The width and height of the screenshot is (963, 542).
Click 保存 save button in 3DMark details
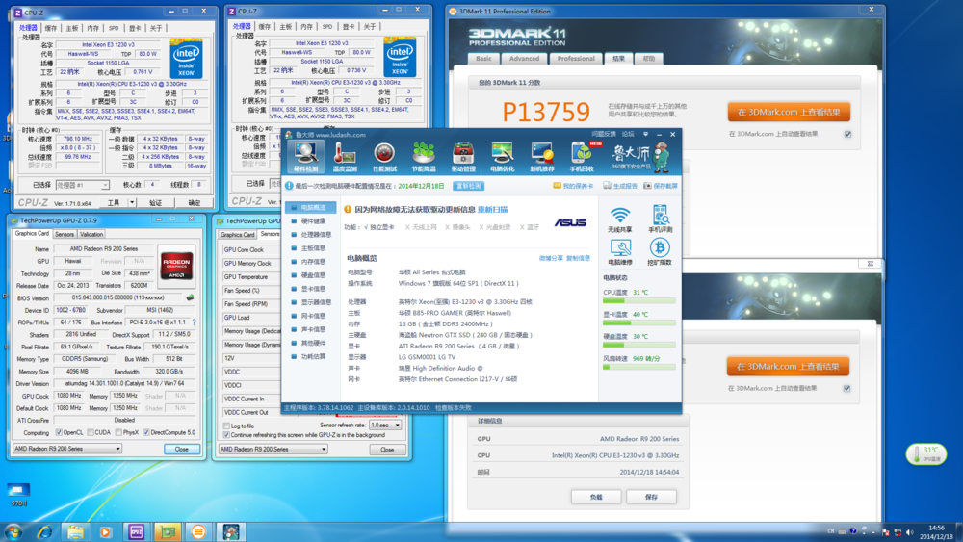click(651, 497)
